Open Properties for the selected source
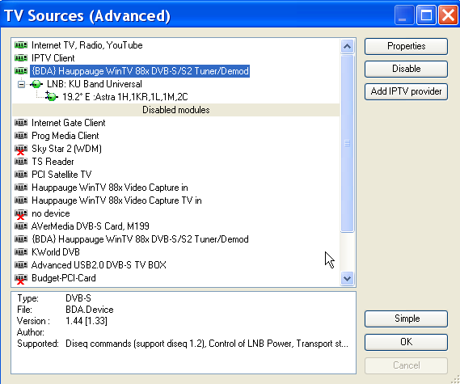 406,46
